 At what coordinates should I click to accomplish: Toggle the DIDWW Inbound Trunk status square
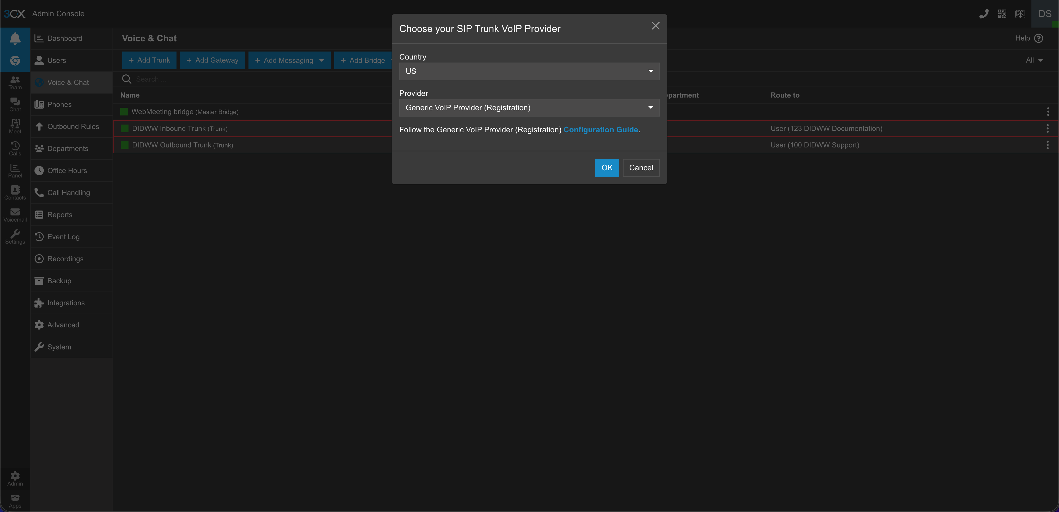pyautogui.click(x=125, y=129)
